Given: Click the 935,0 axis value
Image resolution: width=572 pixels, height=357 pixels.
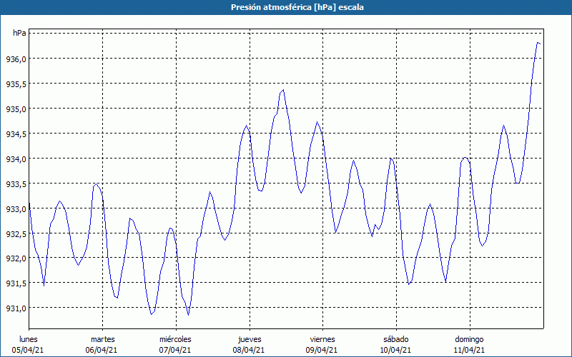Looking at the screenshot, I should (x=16, y=109).
